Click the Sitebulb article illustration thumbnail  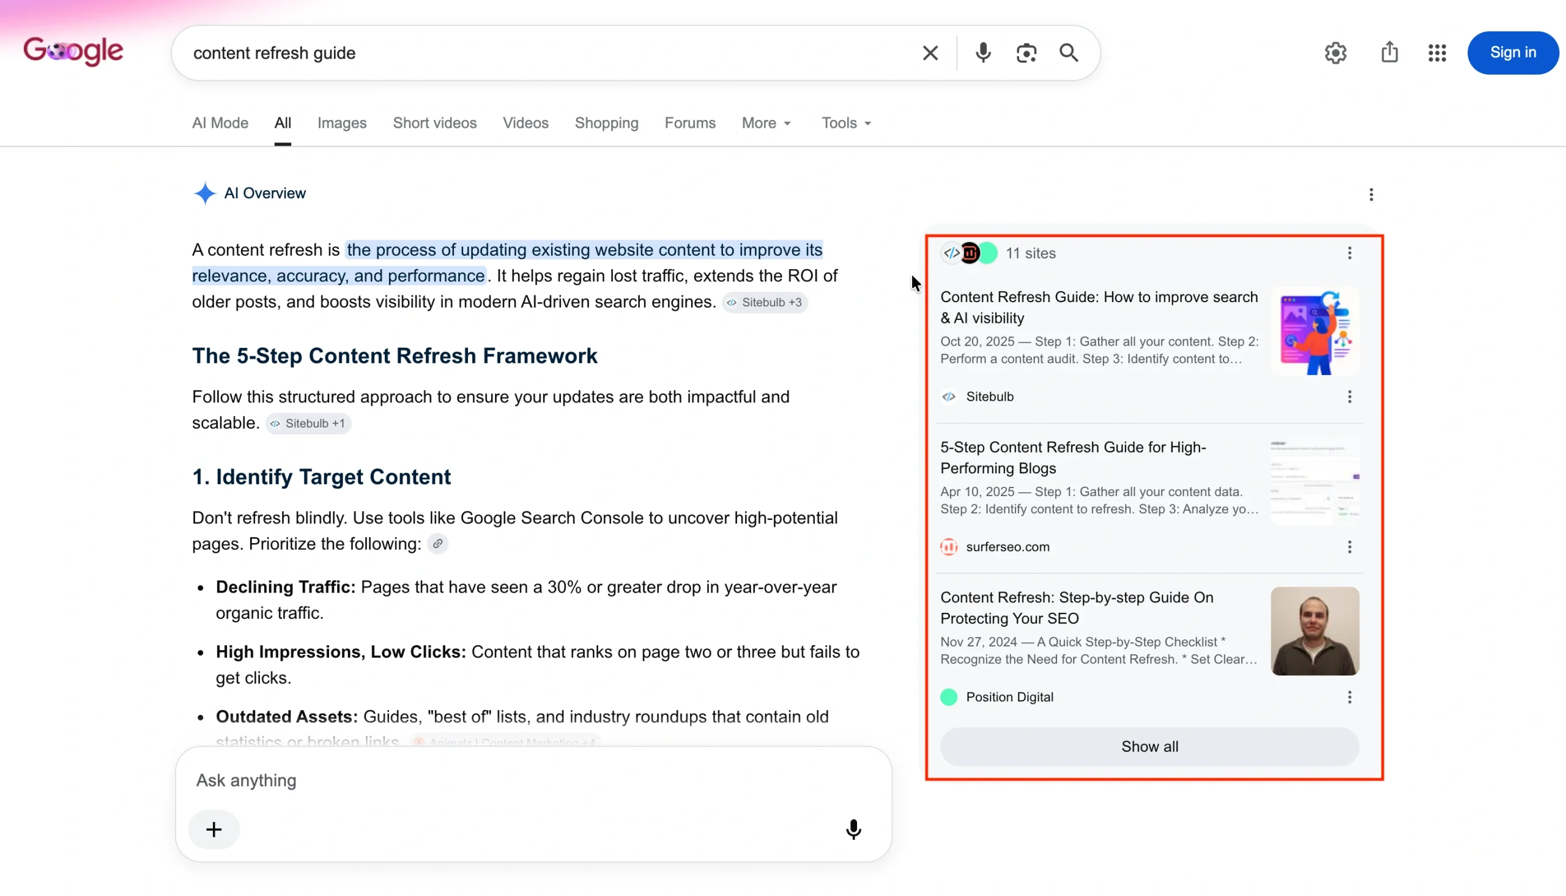(x=1315, y=331)
